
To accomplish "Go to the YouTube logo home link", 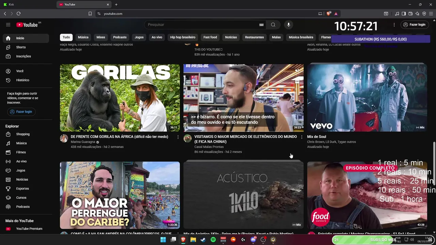I will click(27, 24).
